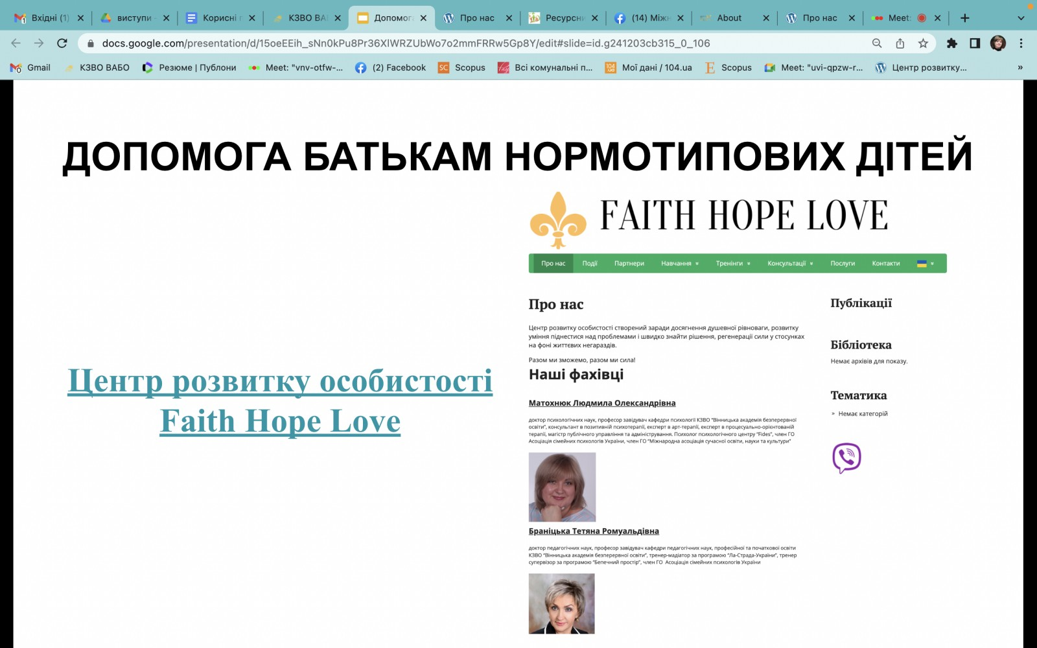1037x648 pixels.
Task: Click the Немає категорій list entry
Action: tap(863, 413)
